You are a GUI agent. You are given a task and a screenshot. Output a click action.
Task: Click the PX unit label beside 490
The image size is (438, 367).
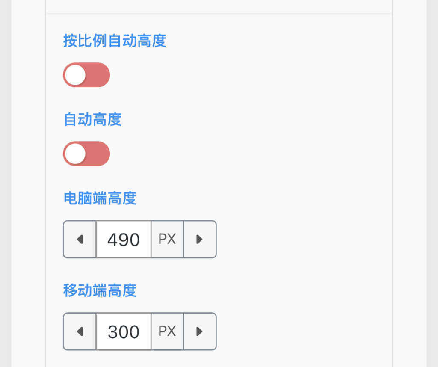click(167, 239)
